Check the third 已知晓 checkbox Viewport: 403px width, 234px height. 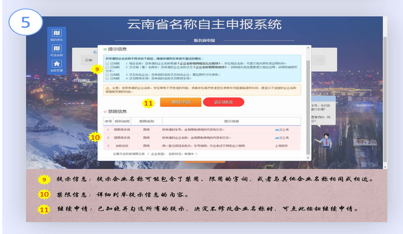[x=107, y=74]
